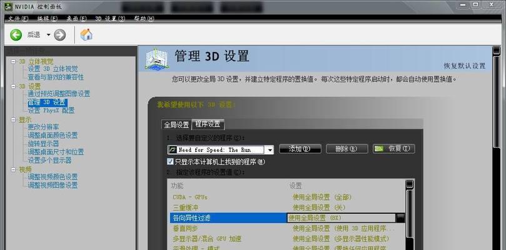Click the main panel scroll-up arrow
Image resolution: width=506 pixels, height=250 pixels.
[x=496, y=51]
